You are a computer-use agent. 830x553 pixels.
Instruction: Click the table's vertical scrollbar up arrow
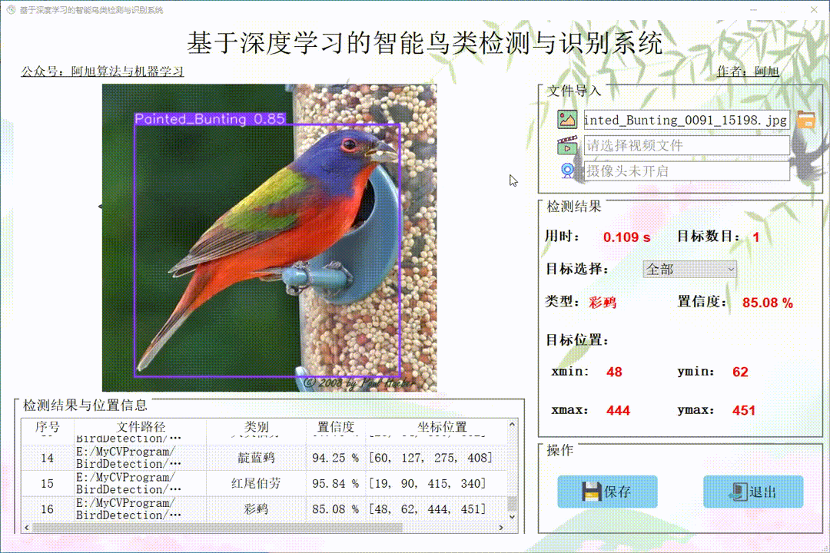(512, 425)
